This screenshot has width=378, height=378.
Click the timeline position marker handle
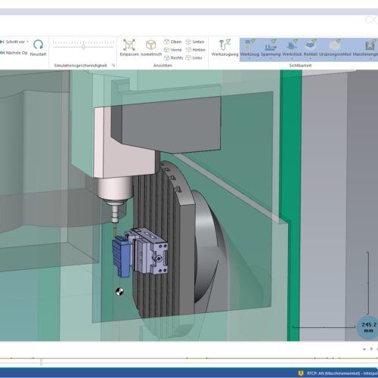tap(41, 362)
